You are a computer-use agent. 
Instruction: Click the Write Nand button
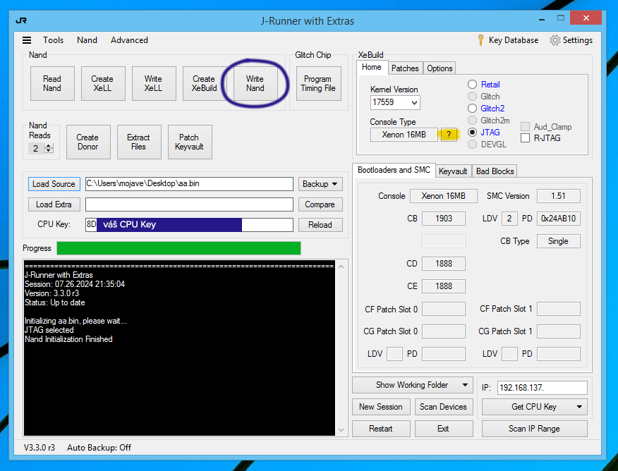[255, 83]
